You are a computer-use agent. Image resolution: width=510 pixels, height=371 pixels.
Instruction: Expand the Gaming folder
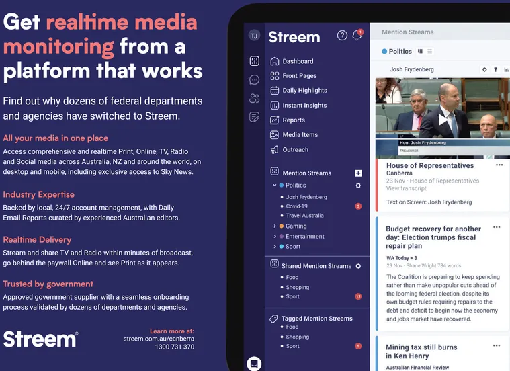click(275, 226)
